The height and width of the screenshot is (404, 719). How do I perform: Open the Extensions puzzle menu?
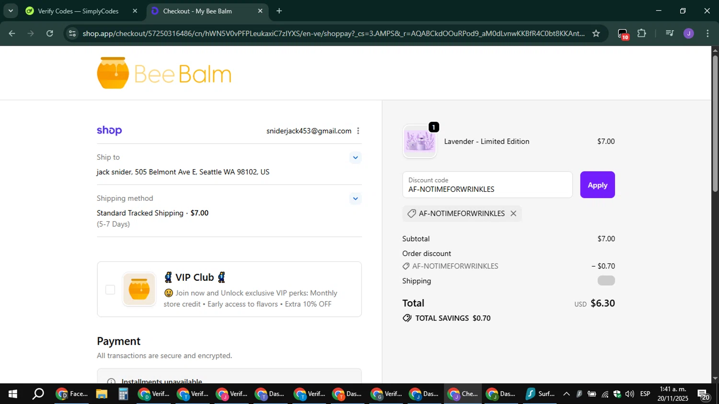coord(642,34)
